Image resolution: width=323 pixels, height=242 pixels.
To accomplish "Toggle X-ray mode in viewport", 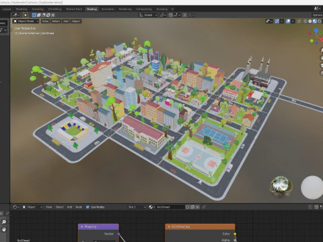I will click(299, 22).
